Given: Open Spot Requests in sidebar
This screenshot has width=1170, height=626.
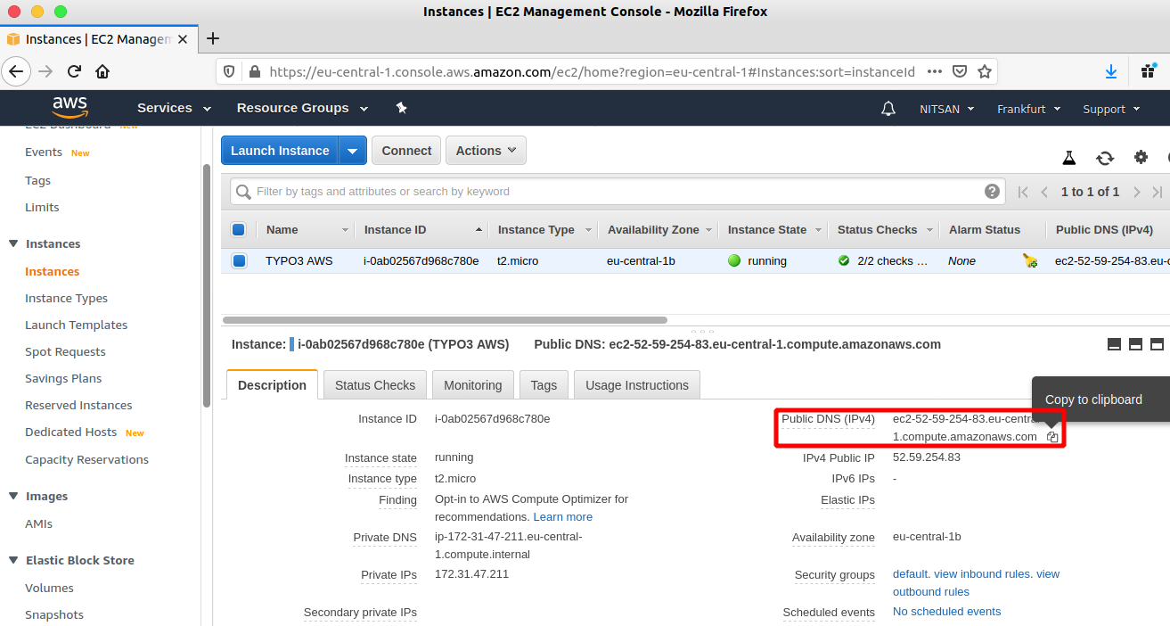Looking at the screenshot, I should click(x=65, y=351).
